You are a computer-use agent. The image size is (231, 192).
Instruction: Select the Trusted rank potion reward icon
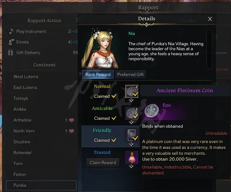click(x=132, y=157)
